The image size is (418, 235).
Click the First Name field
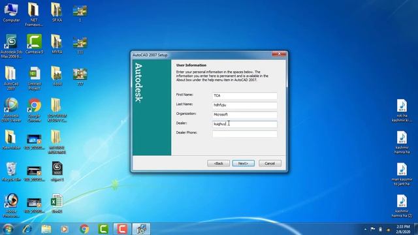[244, 96]
